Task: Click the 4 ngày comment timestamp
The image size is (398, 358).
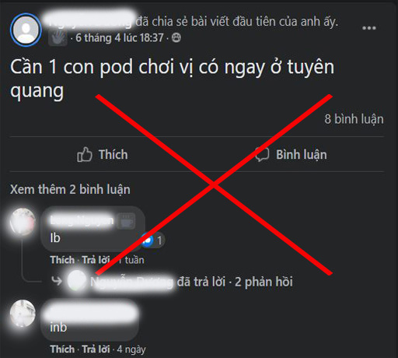Action: tap(131, 349)
